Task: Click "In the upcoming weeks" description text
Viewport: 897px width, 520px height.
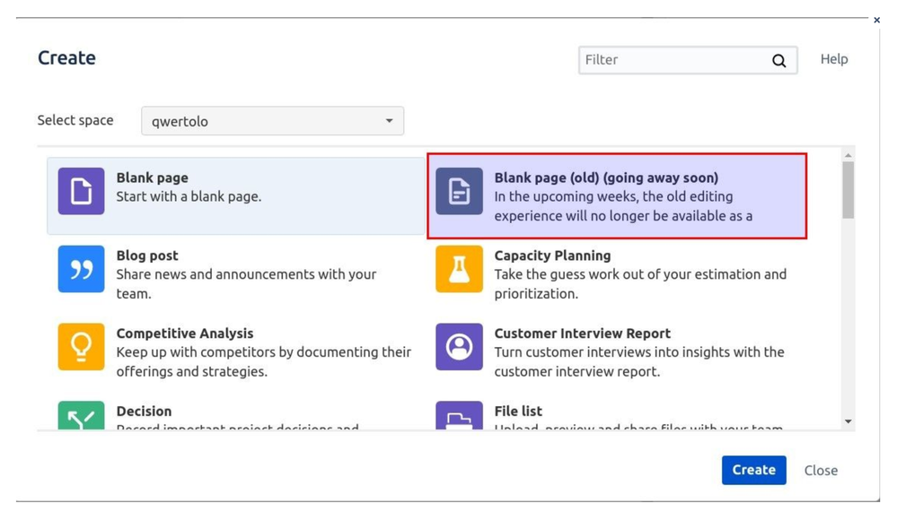Action: [x=623, y=206]
